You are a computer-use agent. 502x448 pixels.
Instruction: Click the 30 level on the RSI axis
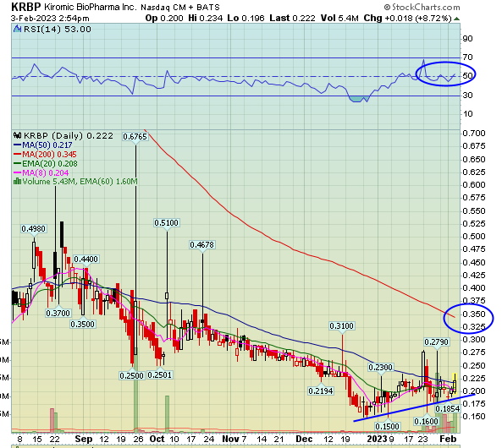click(x=468, y=95)
